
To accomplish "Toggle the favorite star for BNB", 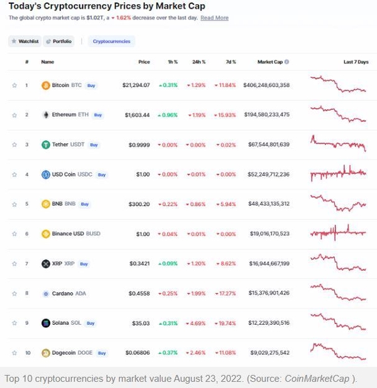I will coord(14,204).
